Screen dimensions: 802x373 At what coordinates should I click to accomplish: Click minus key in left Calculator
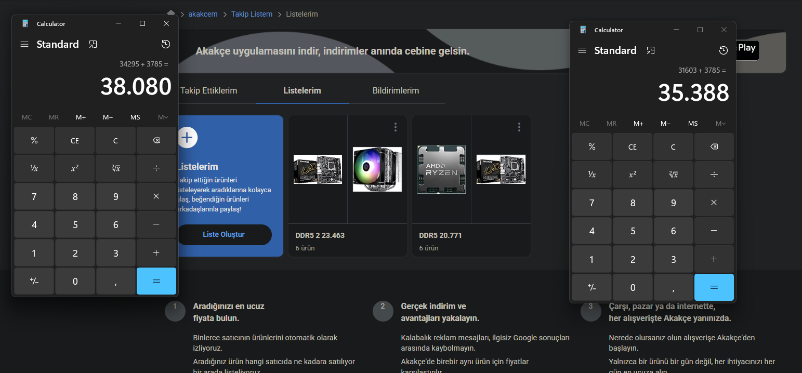tap(156, 224)
